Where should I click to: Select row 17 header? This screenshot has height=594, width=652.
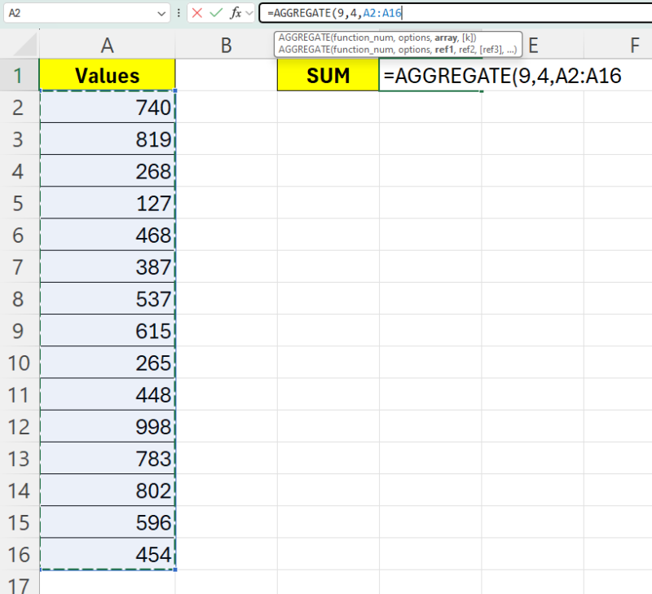coord(20,584)
